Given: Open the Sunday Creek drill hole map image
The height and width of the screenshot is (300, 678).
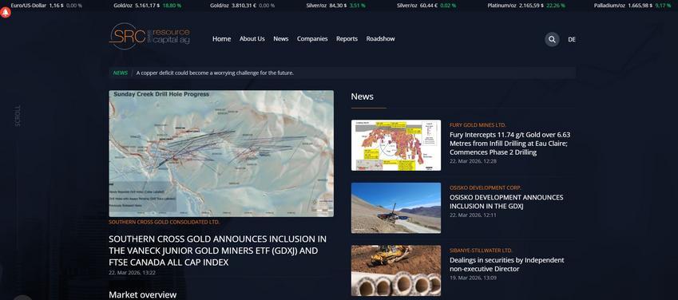Looking at the screenshot, I should 221,153.
